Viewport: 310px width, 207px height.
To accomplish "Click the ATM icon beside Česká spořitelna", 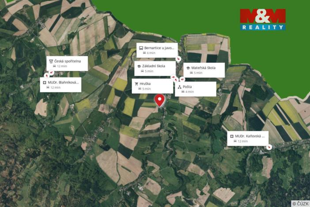I will (51, 61).
